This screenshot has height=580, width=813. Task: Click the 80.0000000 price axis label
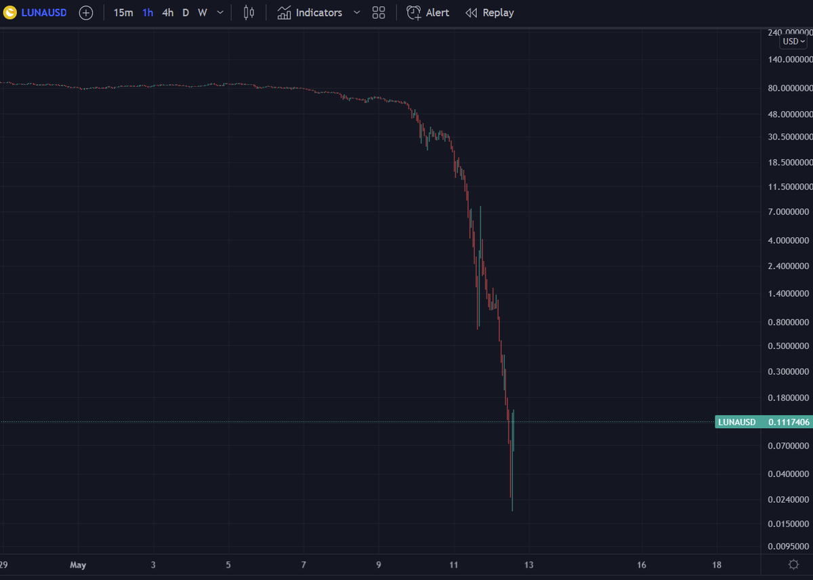789,88
